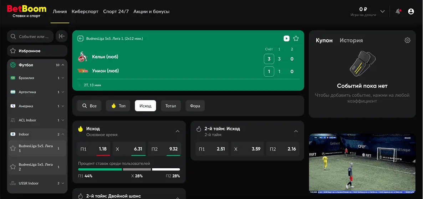Bet on second half П1 at 2.51
The height and width of the screenshot is (199, 423).
pos(212,149)
